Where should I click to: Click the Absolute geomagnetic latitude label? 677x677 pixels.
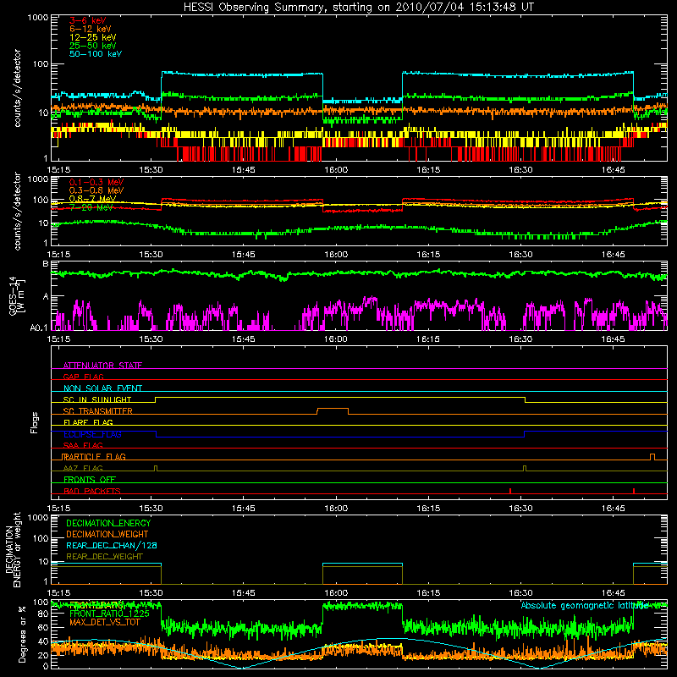(x=585, y=605)
